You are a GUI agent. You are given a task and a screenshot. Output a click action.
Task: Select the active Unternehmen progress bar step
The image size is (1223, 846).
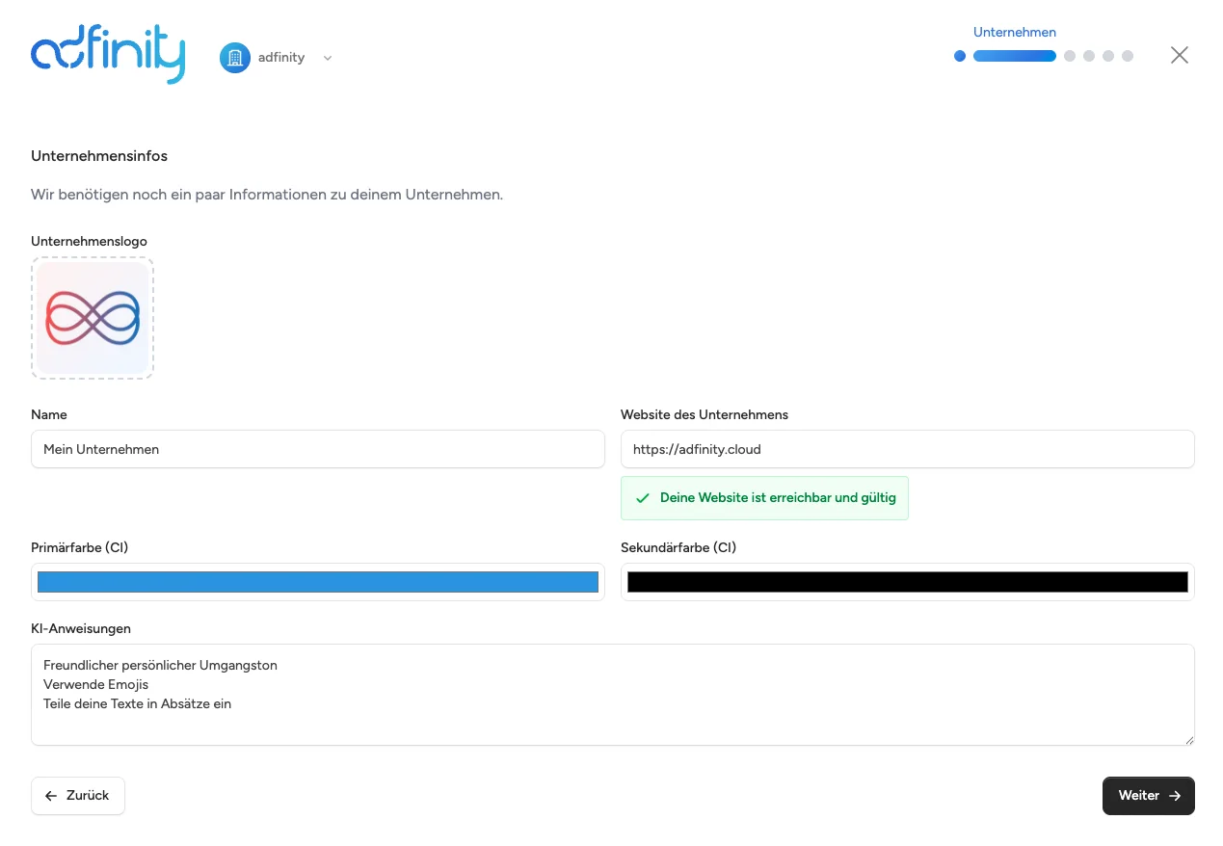(x=1015, y=56)
